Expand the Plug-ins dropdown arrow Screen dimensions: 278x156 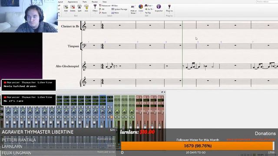pos(169,13)
